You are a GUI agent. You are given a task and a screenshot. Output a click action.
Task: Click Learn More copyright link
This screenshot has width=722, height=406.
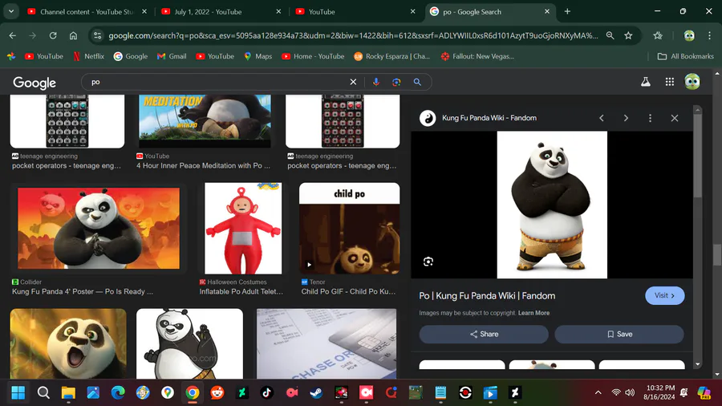533,313
